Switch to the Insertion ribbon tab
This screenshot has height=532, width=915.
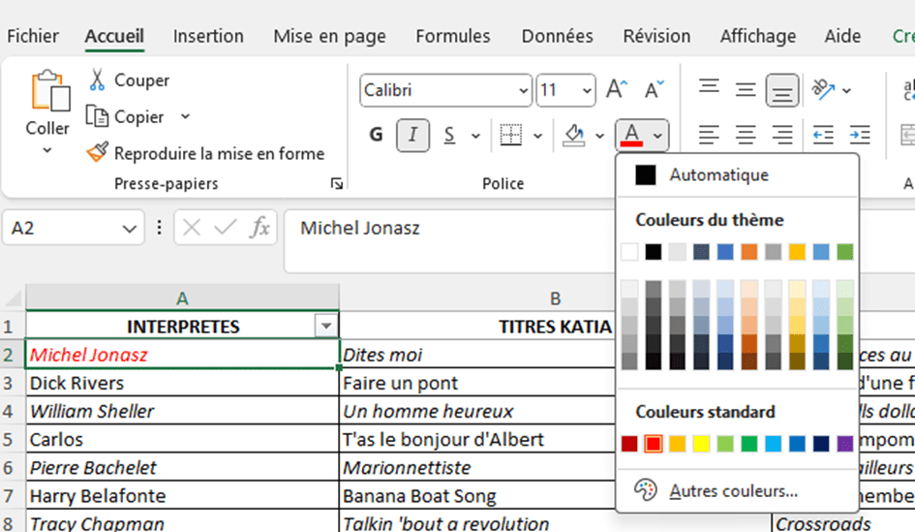[208, 36]
